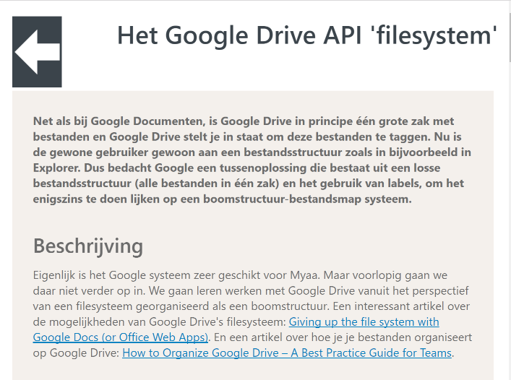Click paragraph starting 'Eigenlijk is het Google'

(252, 314)
